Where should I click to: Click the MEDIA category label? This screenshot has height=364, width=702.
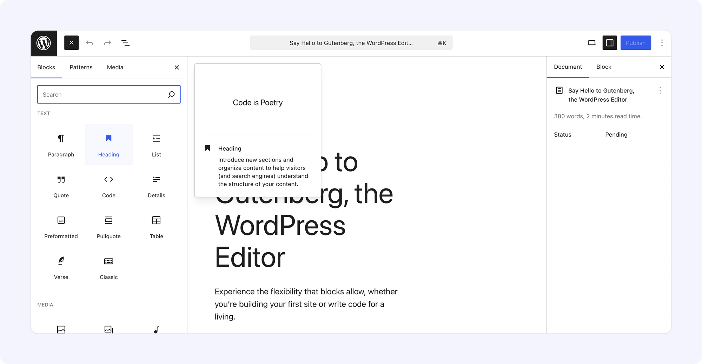pyautogui.click(x=45, y=305)
